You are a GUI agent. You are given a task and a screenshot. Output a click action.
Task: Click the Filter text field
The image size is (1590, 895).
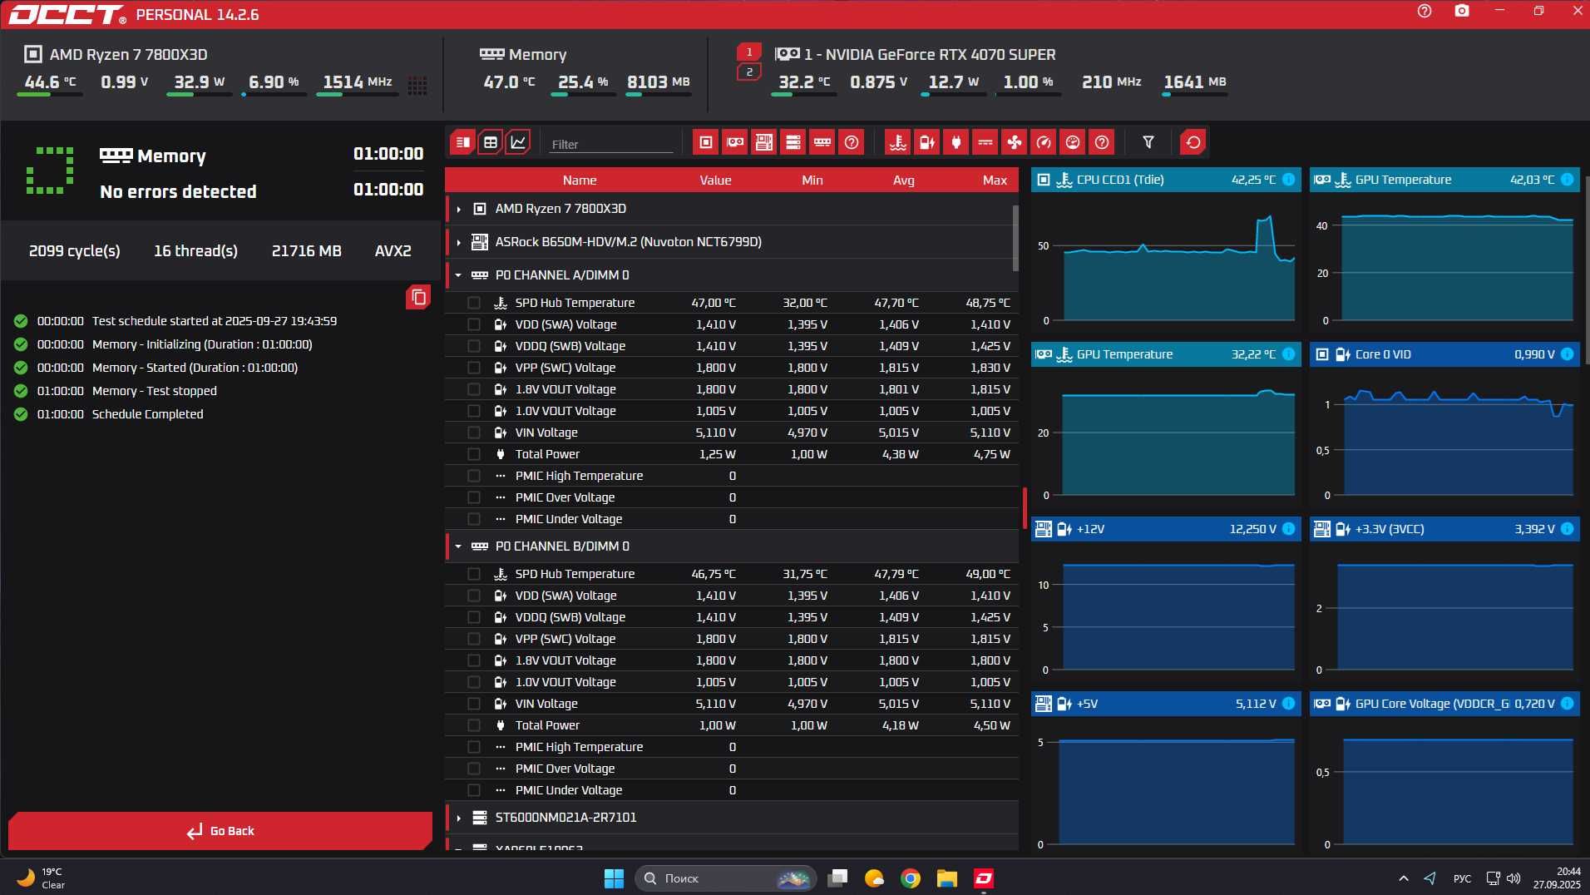[x=611, y=144]
